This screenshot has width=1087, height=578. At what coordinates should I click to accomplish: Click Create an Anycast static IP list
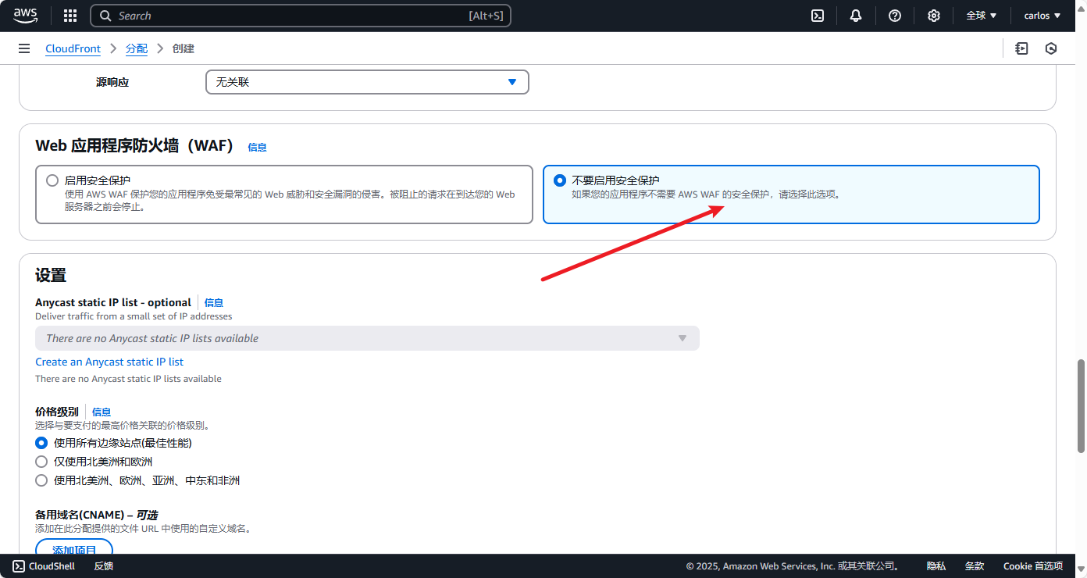pyautogui.click(x=109, y=362)
